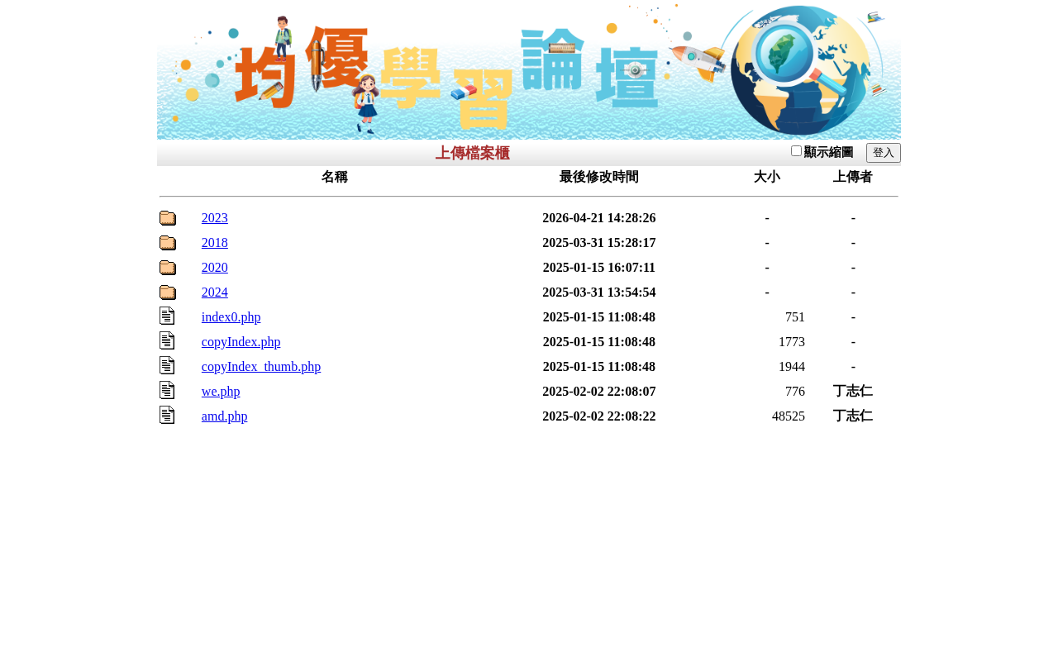This screenshot has height=661, width=1058.
Task: Open the index0.php file link
Action: pyautogui.click(x=231, y=317)
